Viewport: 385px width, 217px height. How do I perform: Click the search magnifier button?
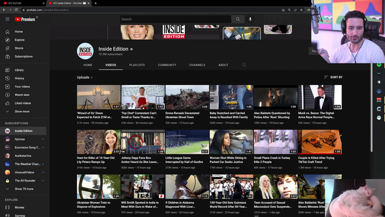[x=238, y=19]
